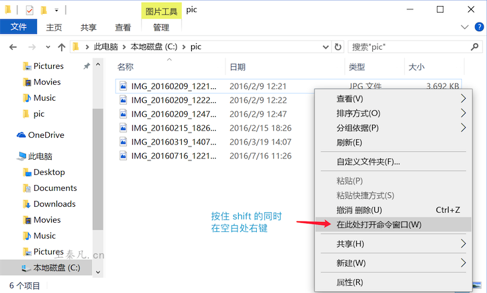
Task: Click date 2016/7/16 11:26 cell
Action: click(260, 156)
